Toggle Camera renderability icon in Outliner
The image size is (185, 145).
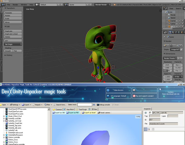[x=182, y=21]
